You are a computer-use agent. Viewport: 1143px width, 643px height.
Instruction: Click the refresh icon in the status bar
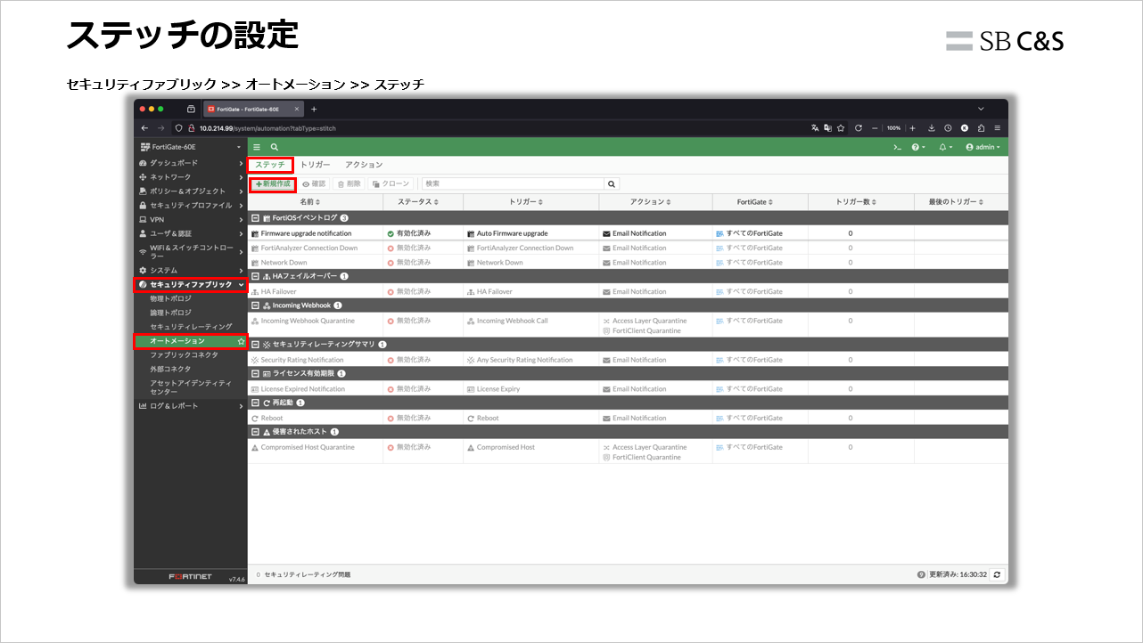(x=997, y=574)
